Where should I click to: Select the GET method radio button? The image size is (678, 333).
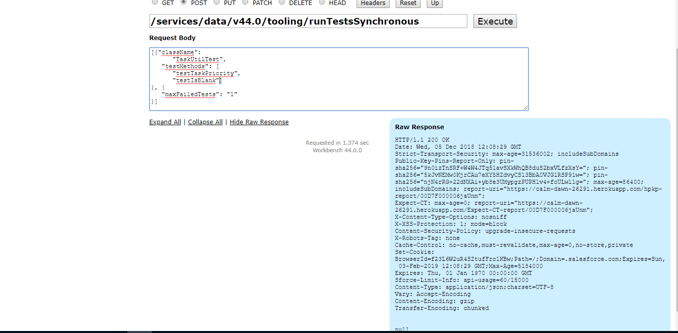pyautogui.click(x=154, y=3)
